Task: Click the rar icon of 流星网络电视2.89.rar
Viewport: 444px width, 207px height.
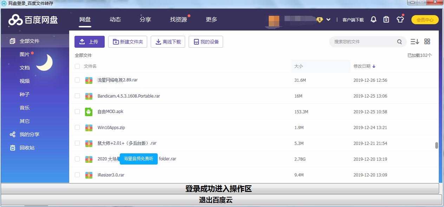Action: pos(89,80)
